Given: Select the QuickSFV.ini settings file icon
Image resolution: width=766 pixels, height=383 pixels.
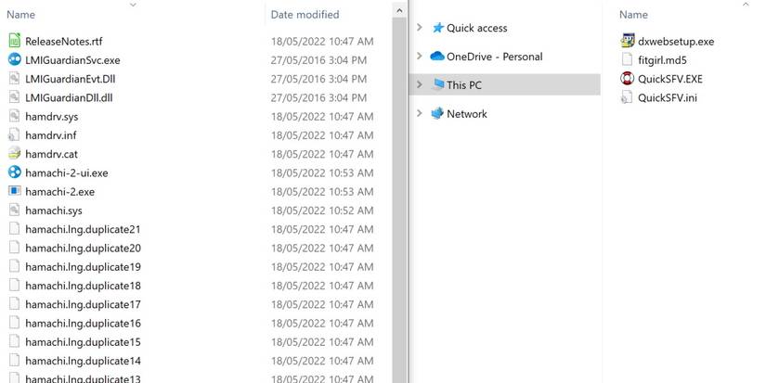Looking at the screenshot, I should (x=627, y=97).
